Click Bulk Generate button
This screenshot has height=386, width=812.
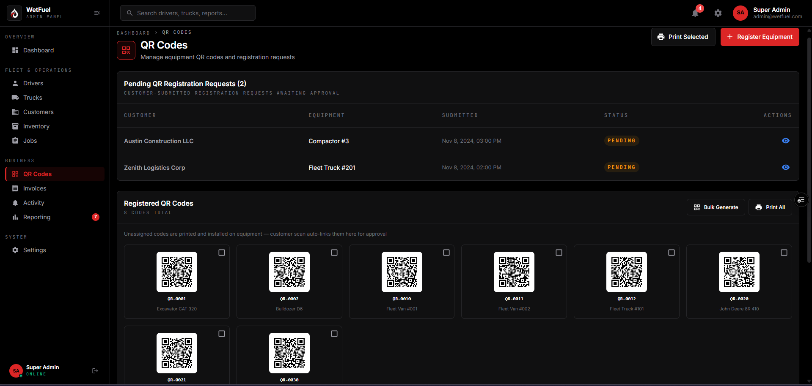tap(716, 207)
